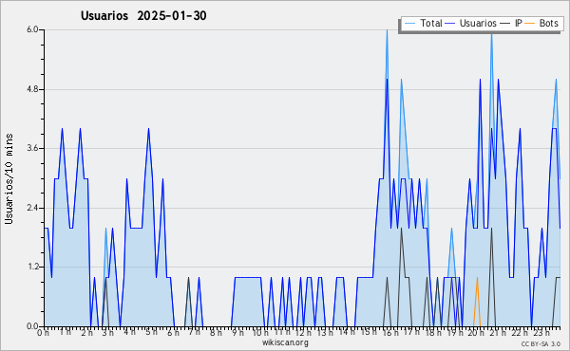Click the 4.8 y-axis value
This screenshot has height=351, width=570.
[32, 89]
